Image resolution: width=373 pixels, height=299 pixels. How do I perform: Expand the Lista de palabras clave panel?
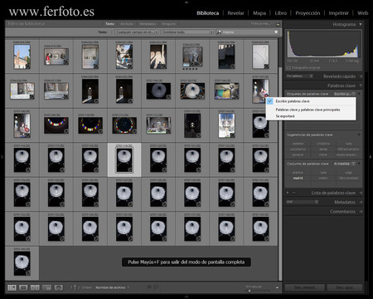[361, 193]
